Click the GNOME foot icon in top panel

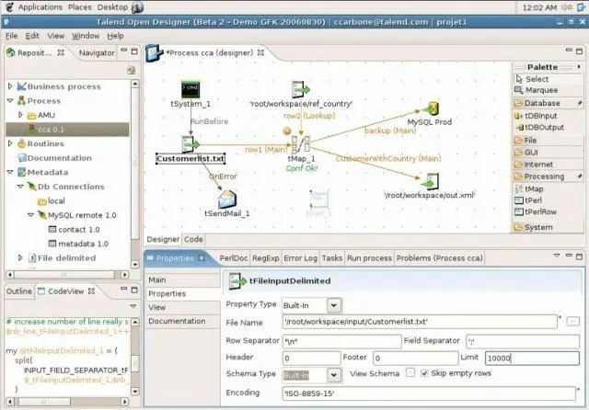click(x=10, y=6)
